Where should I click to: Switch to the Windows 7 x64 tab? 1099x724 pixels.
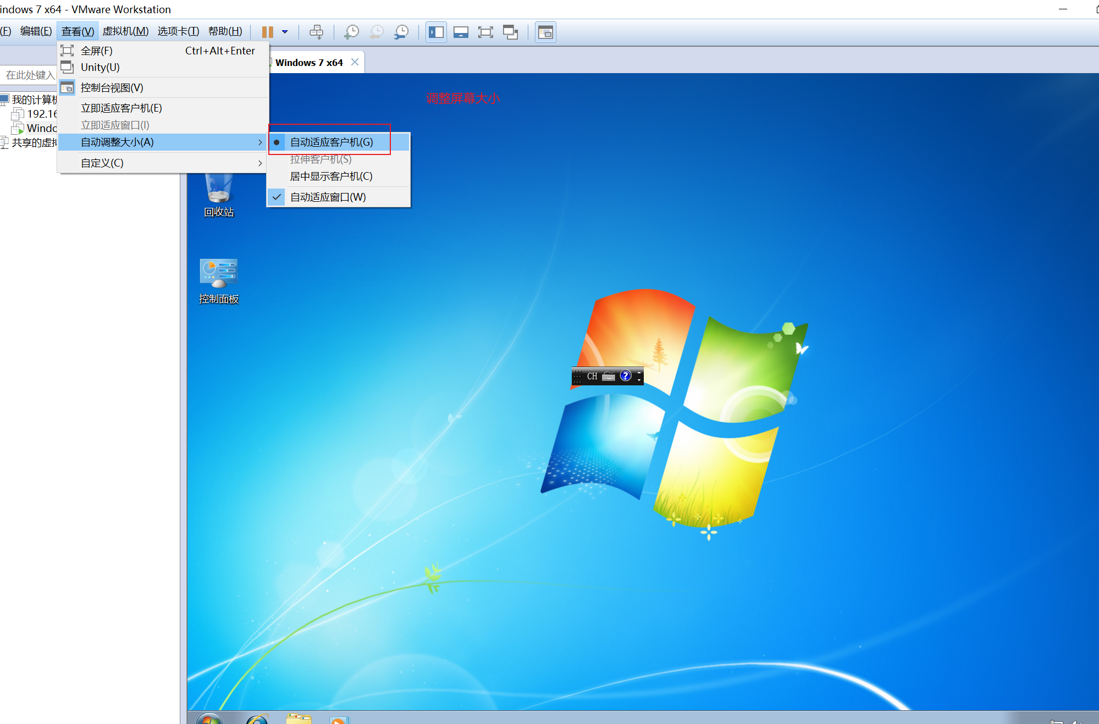[x=309, y=63]
